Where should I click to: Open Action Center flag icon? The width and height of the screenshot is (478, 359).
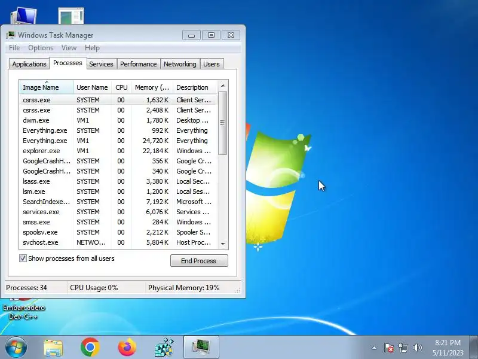point(388,348)
